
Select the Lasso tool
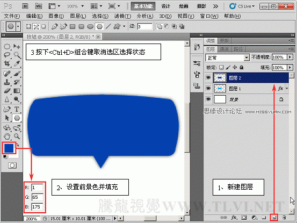[x=7, y=55]
